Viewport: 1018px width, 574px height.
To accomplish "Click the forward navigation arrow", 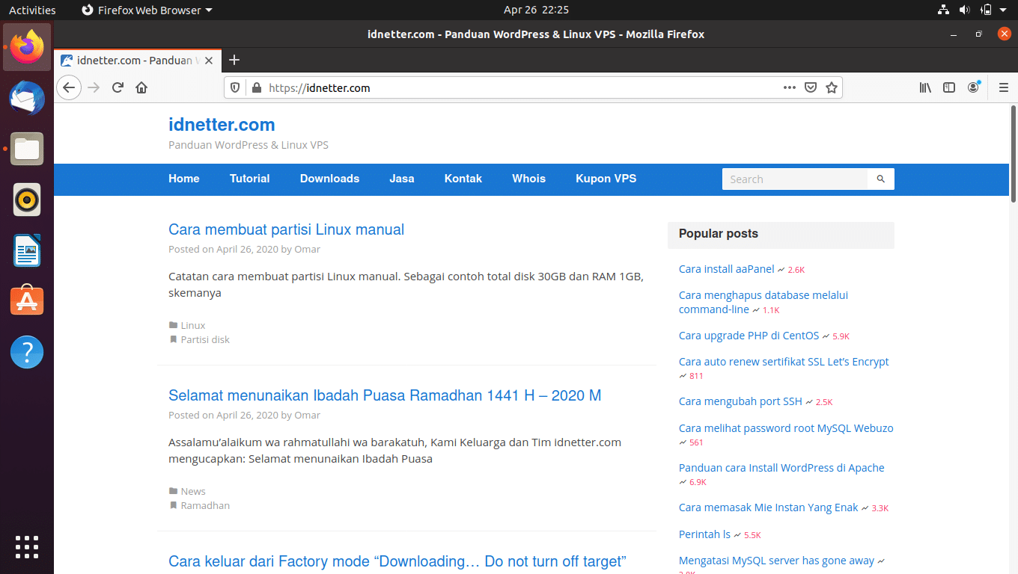I will 94,87.
